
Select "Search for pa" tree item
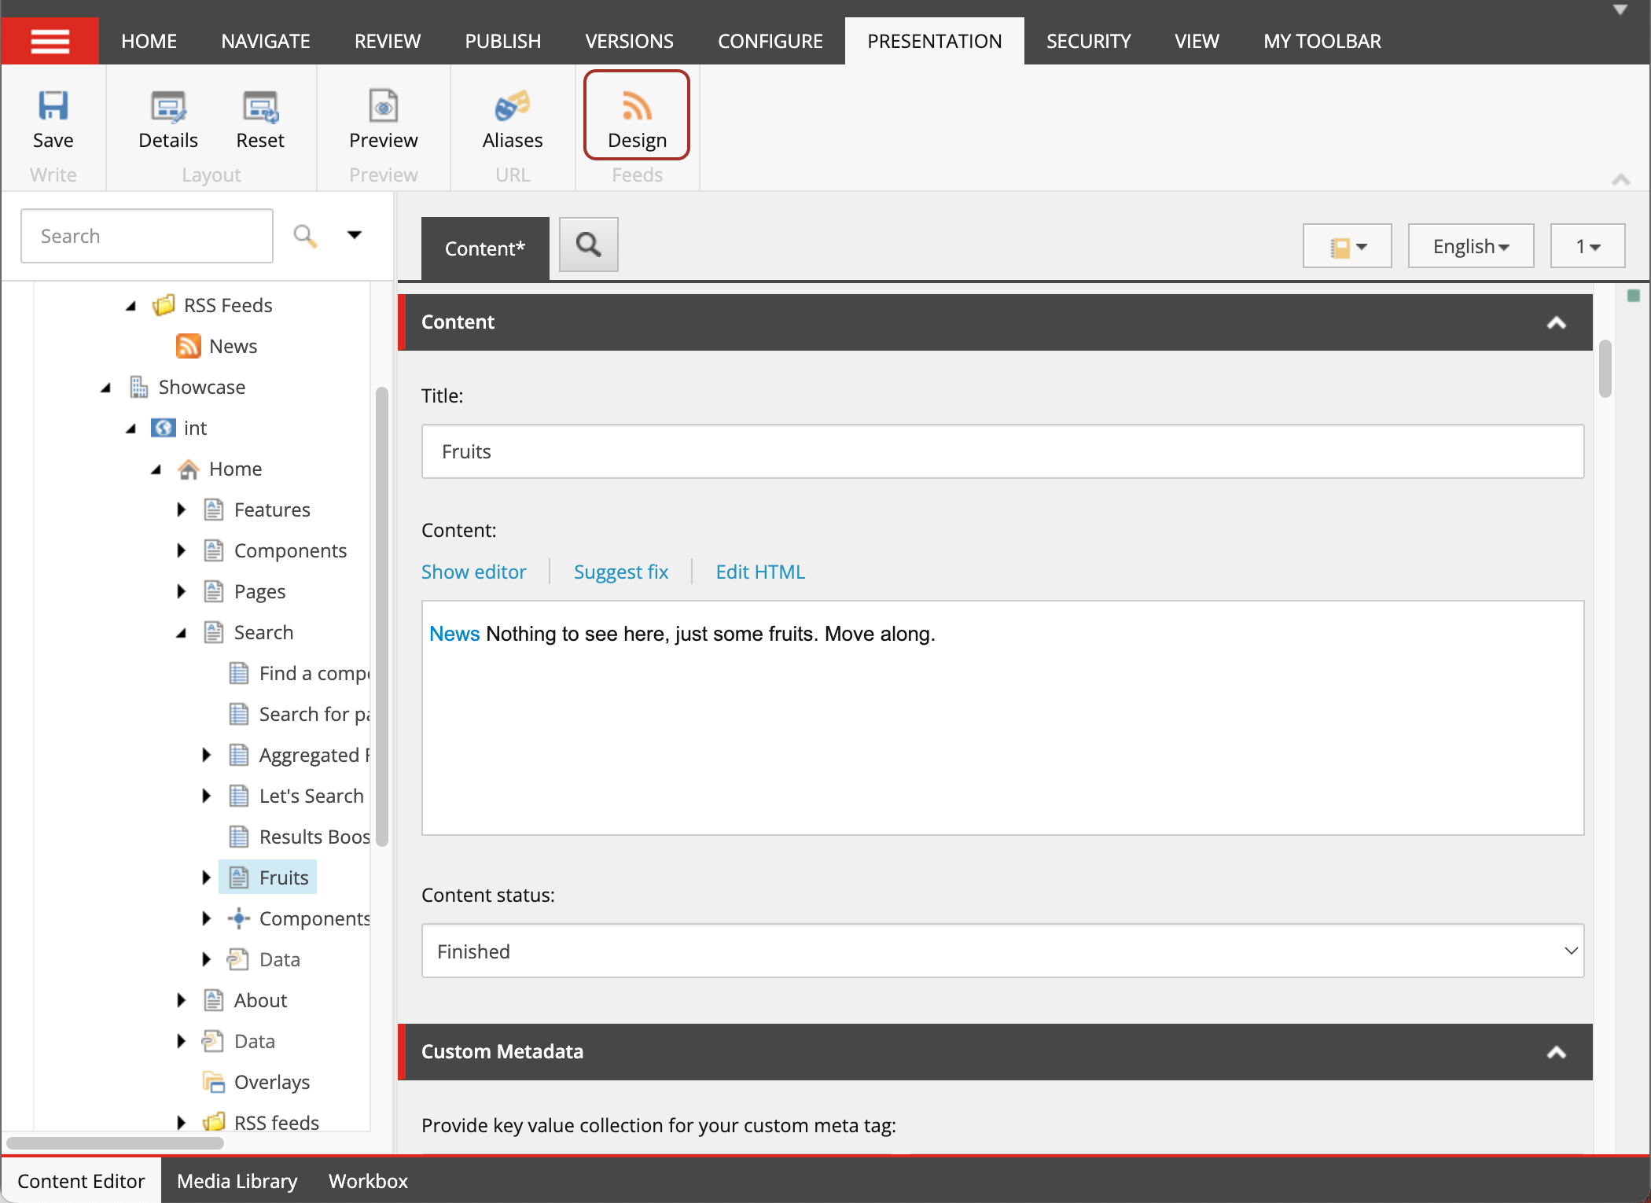click(x=314, y=714)
